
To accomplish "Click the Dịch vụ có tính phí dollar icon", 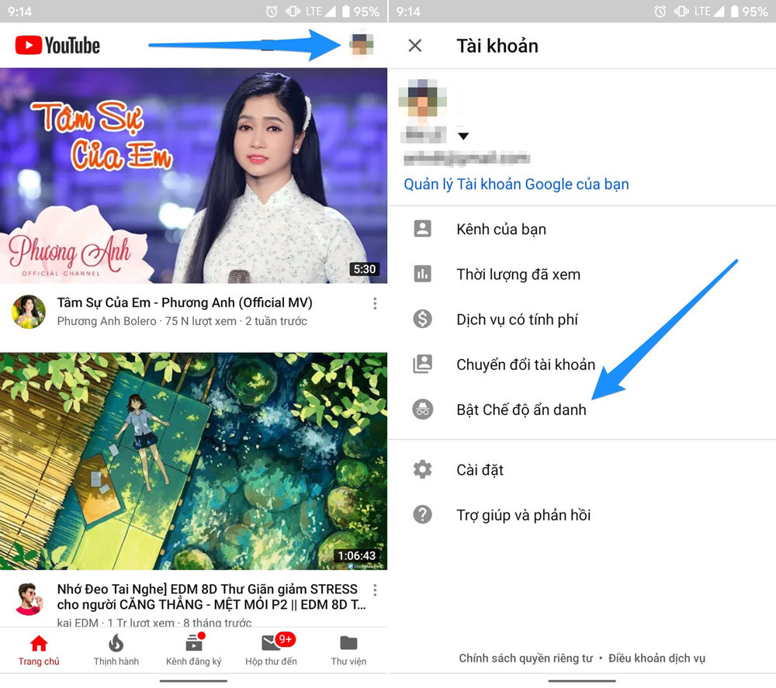I will pyautogui.click(x=422, y=320).
